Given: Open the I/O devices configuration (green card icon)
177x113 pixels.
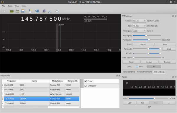Looking at the screenshot, I should [x=12, y=11].
